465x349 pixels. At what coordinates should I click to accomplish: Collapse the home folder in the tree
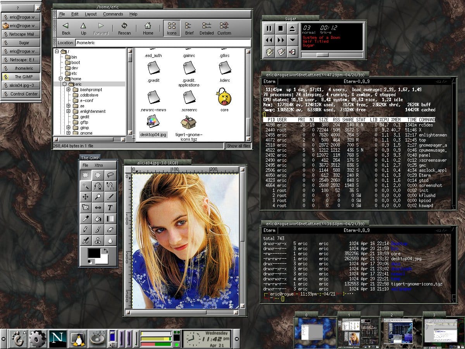(x=60, y=79)
